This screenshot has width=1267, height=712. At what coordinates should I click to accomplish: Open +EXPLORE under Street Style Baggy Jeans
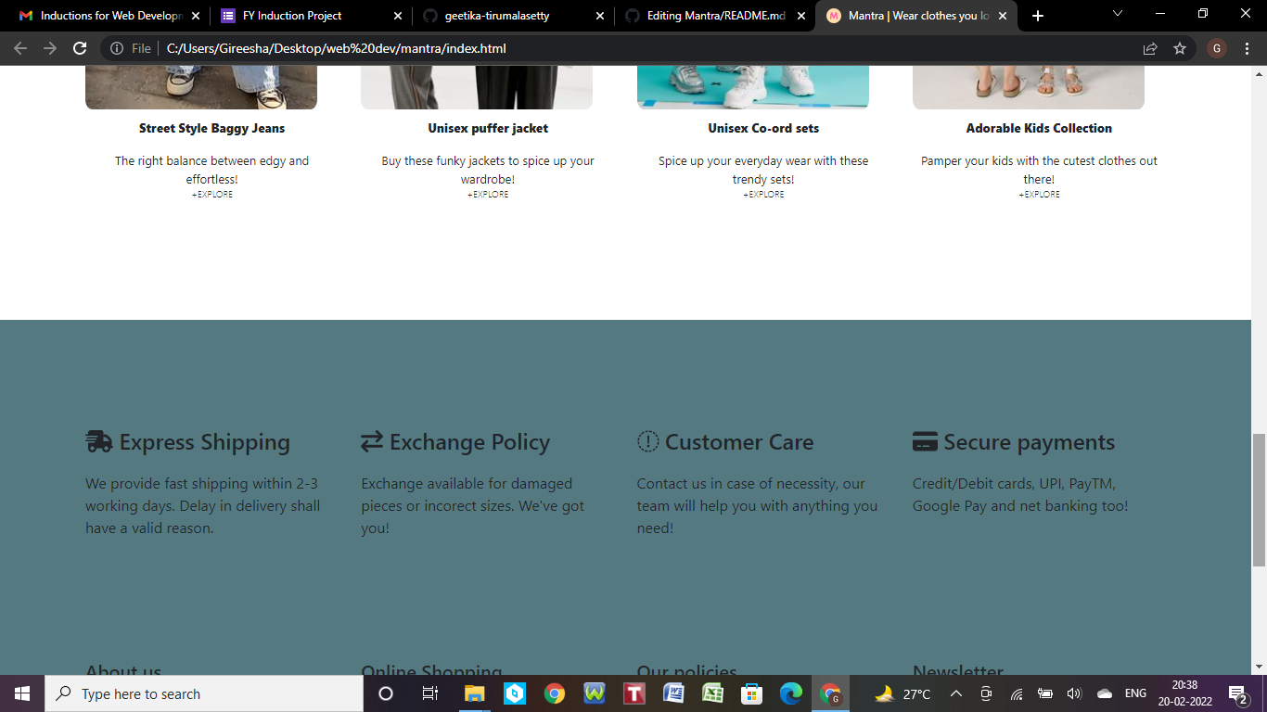point(212,194)
